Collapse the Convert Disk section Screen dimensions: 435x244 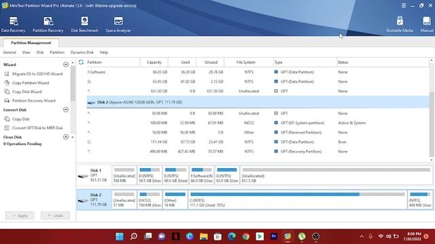click(66, 110)
